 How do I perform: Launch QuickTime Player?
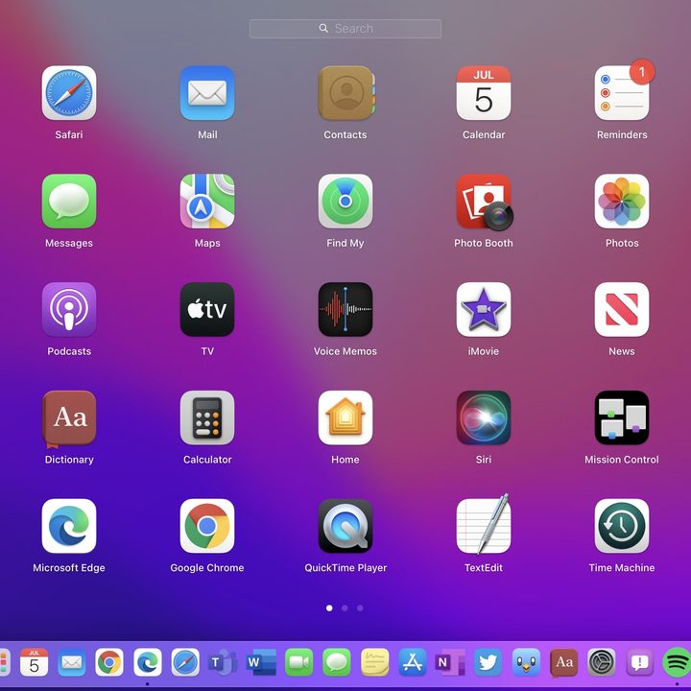pos(345,526)
